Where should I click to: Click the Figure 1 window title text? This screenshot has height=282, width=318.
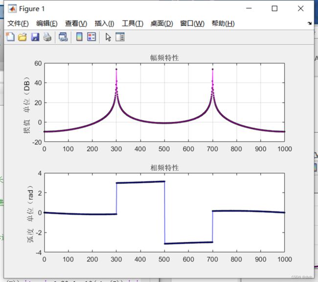[x=32, y=9]
